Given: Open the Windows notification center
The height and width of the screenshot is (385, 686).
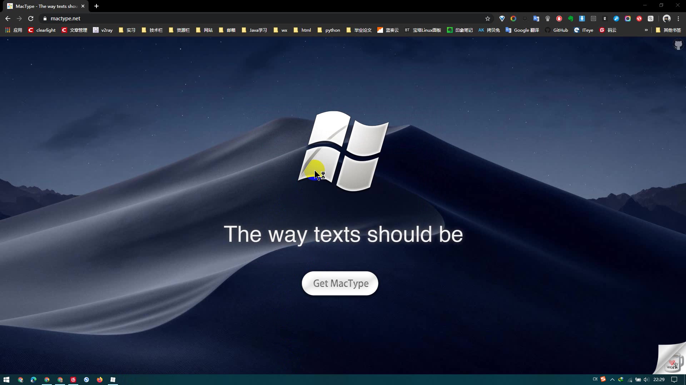Looking at the screenshot, I should [x=674, y=380].
